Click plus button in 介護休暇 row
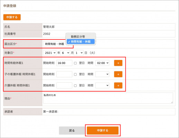The image size is (179, 138). click(118, 85)
